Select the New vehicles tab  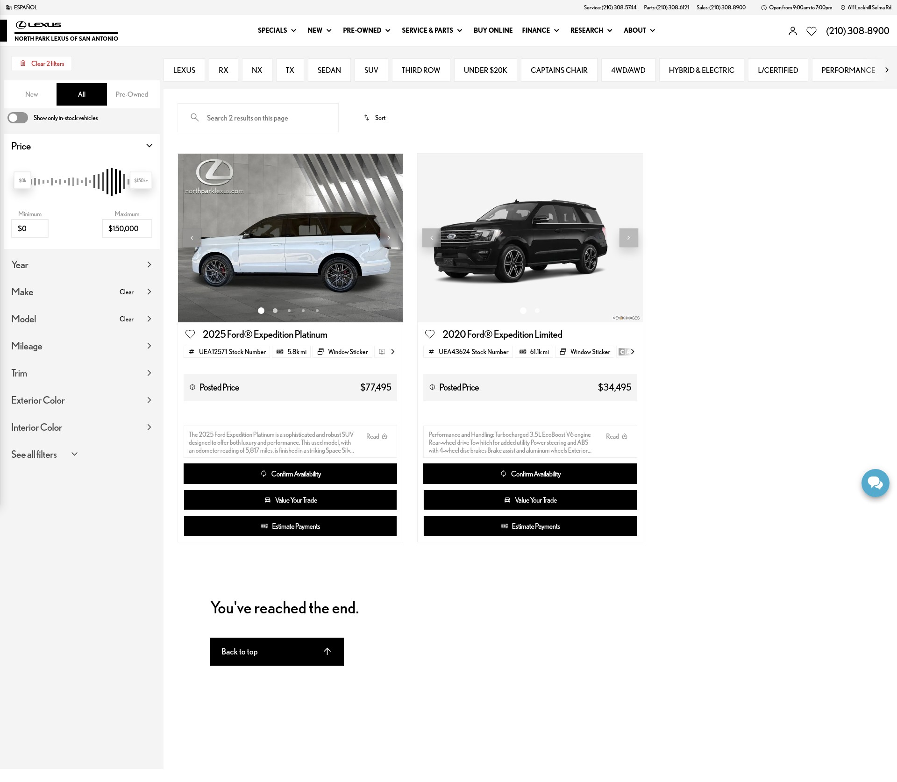click(x=31, y=94)
